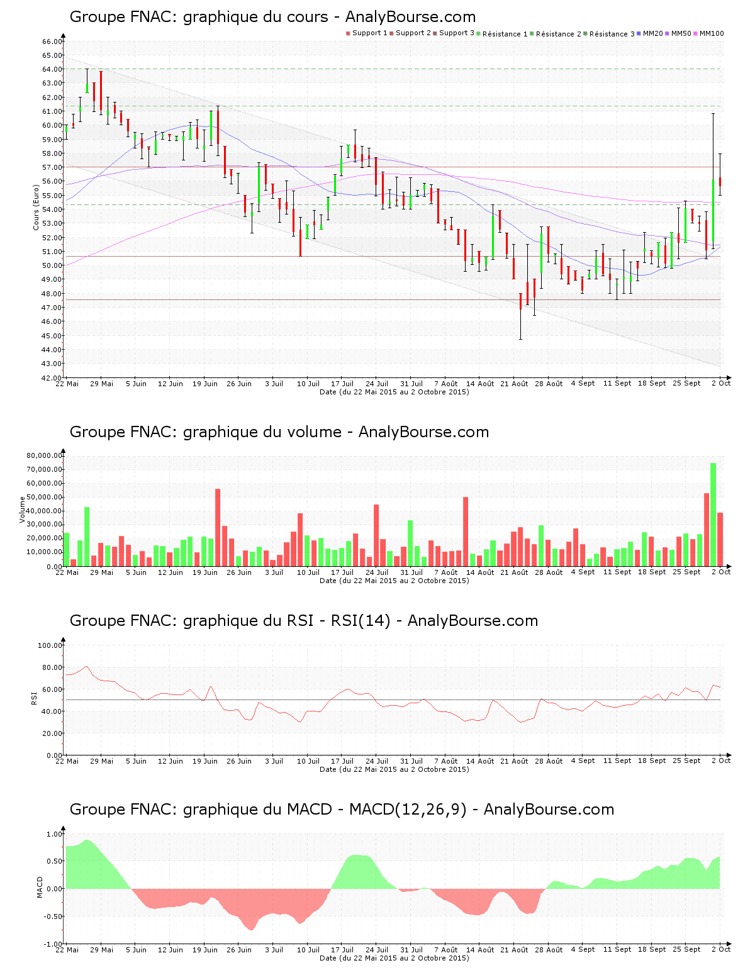Click the '2 Oct' date label on MACD chart
The width and height of the screenshot is (755, 975).
[721, 950]
